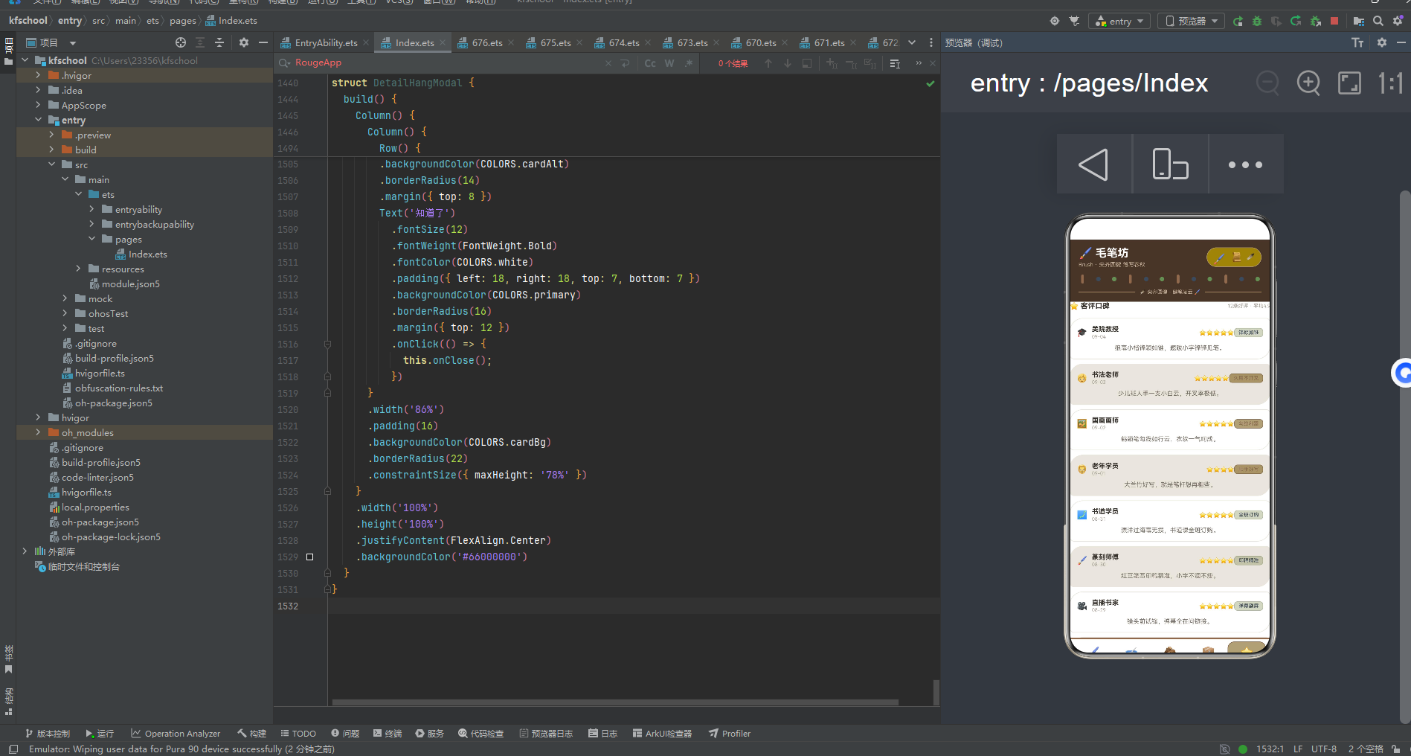1411x756 pixels.
Task: Switch to 670.ets tab
Action: click(760, 42)
